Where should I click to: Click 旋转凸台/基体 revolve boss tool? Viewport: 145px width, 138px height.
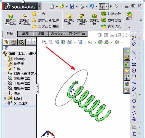point(25,20)
